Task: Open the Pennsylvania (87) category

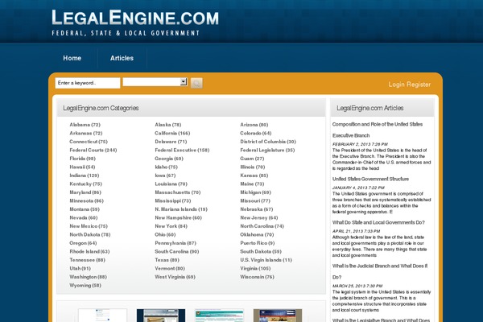Action: (x=175, y=243)
